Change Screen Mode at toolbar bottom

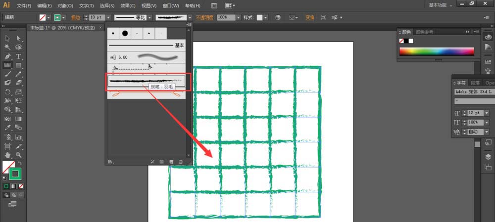[x=12, y=204]
